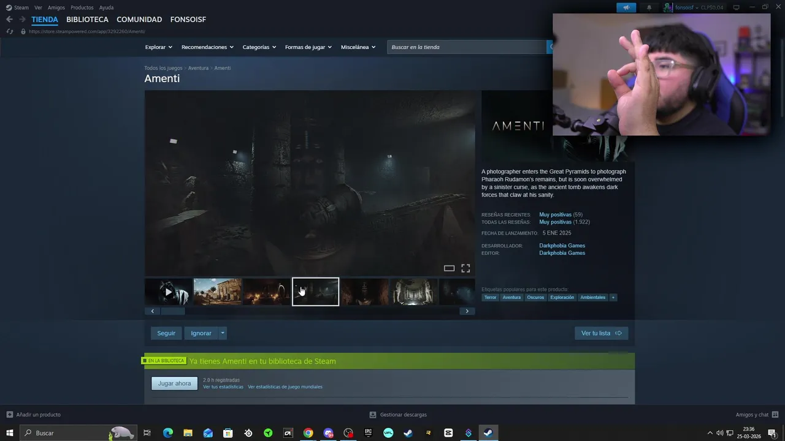Click the Muy positivas recent reviews link
The height and width of the screenshot is (441, 785).
(x=555, y=215)
